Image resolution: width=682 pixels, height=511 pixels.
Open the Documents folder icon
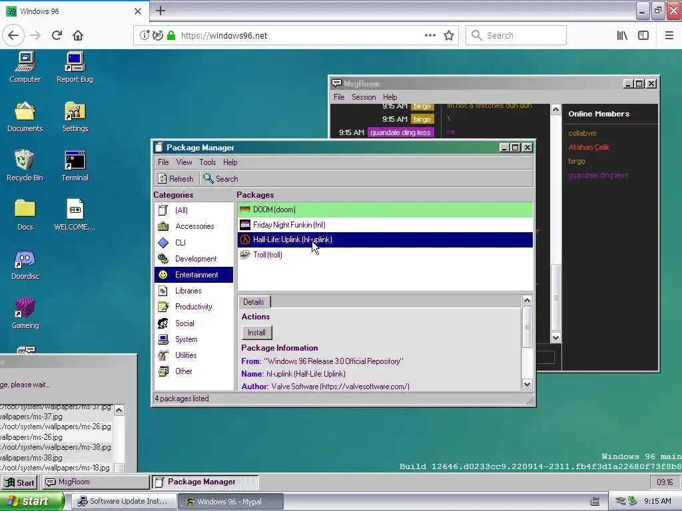click(x=25, y=116)
